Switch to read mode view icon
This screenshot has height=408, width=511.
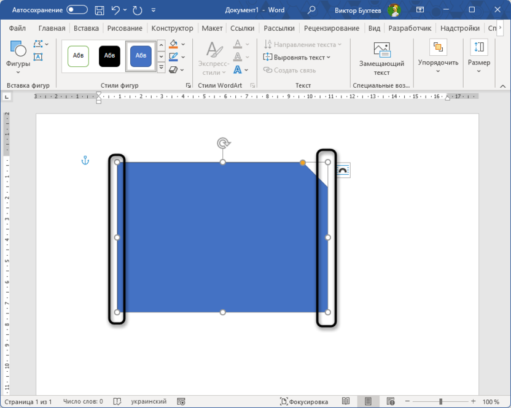coord(346,401)
